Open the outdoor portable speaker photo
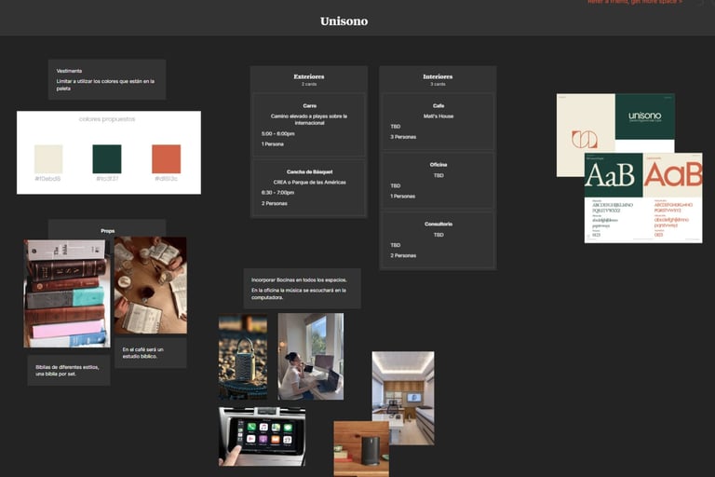The height and width of the screenshot is (477, 715). pyautogui.click(x=243, y=357)
